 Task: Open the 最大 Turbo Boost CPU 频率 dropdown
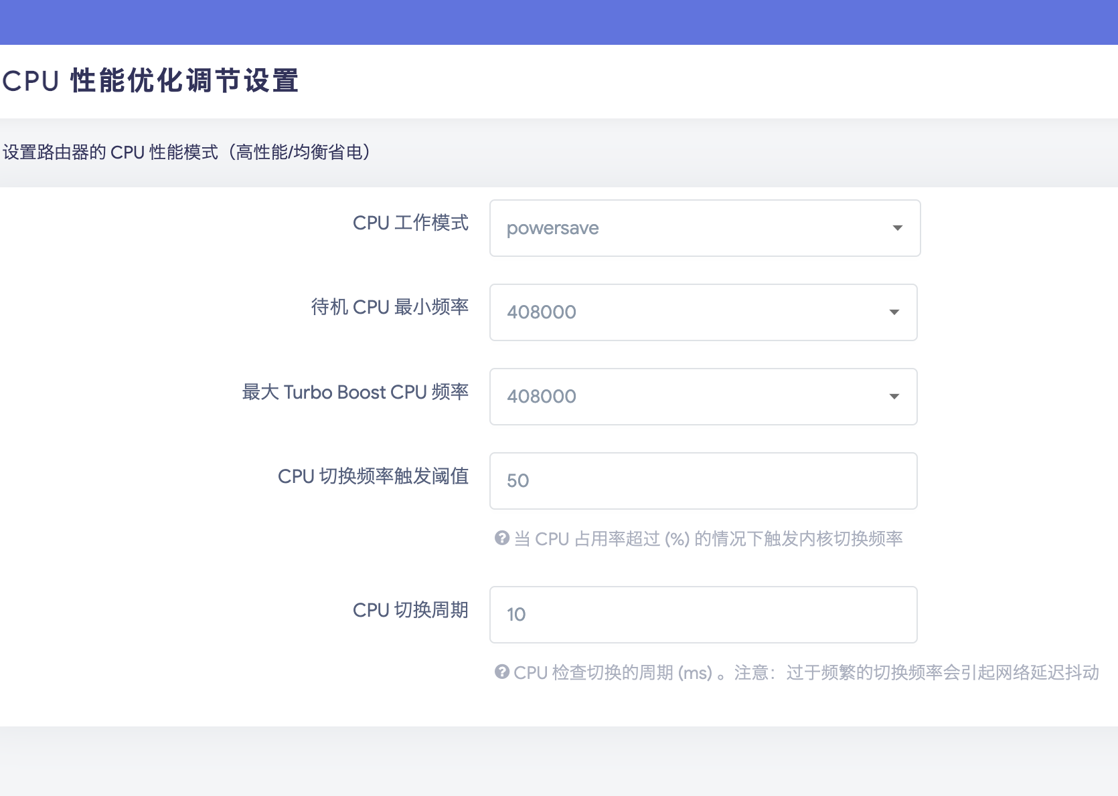(x=704, y=397)
